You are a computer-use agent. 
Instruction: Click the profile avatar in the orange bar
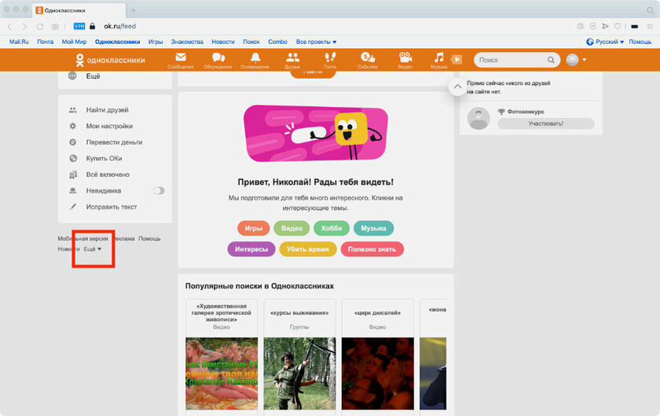click(572, 60)
